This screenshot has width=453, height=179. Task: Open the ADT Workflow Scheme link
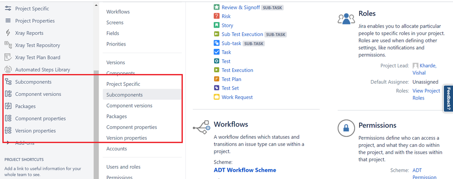[x=245, y=170]
